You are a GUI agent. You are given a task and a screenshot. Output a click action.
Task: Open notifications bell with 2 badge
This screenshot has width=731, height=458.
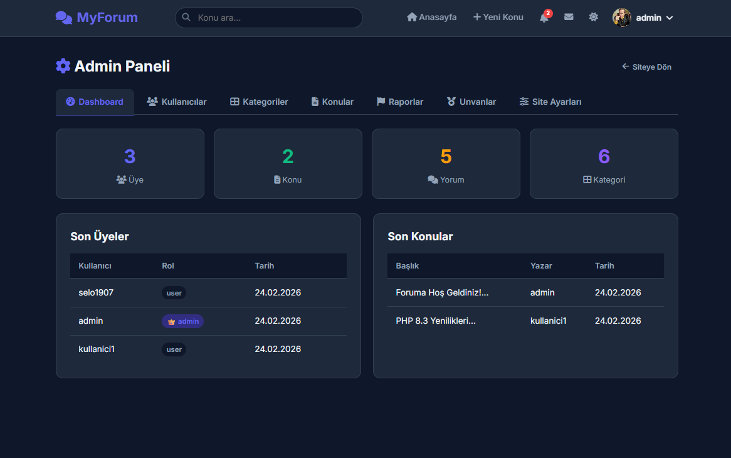point(544,18)
